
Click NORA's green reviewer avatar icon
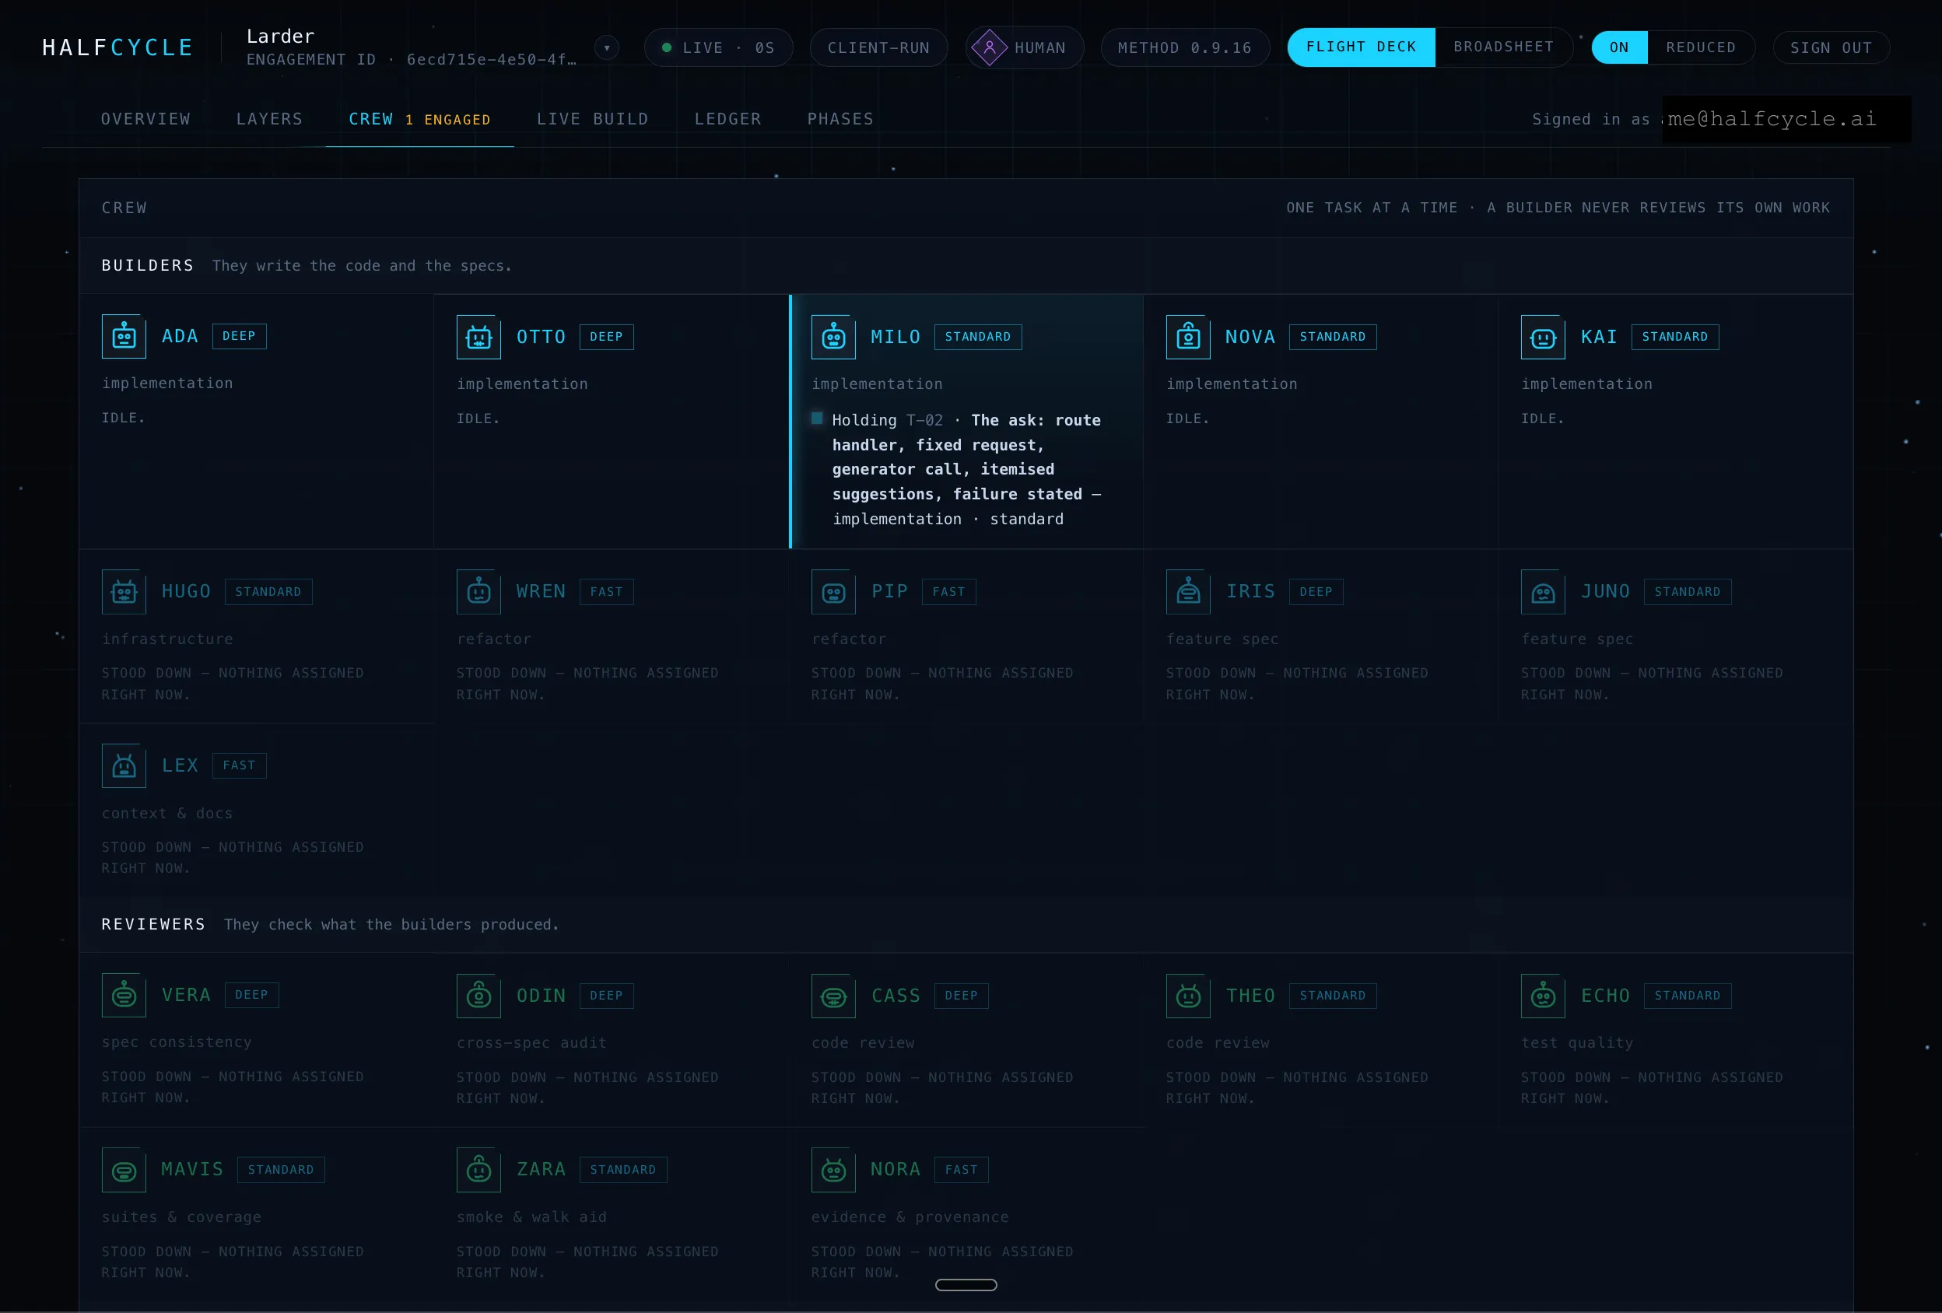coord(833,1170)
